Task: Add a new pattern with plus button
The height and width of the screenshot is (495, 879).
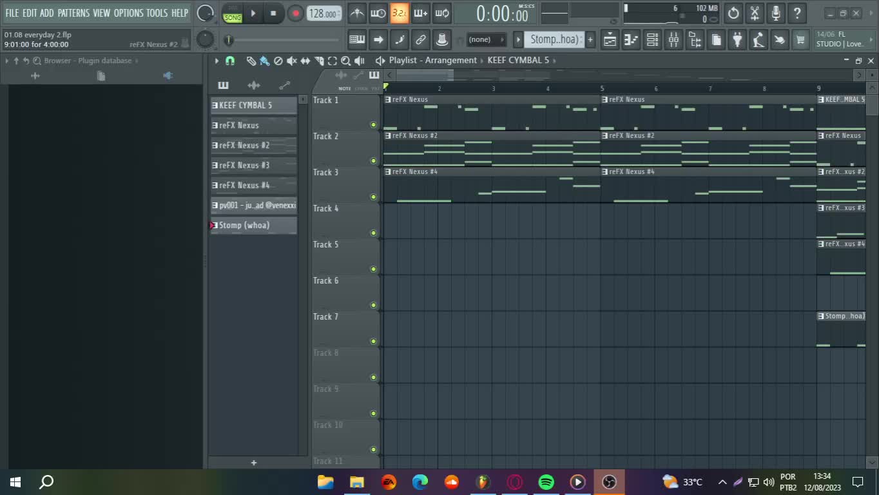Action: click(x=590, y=40)
